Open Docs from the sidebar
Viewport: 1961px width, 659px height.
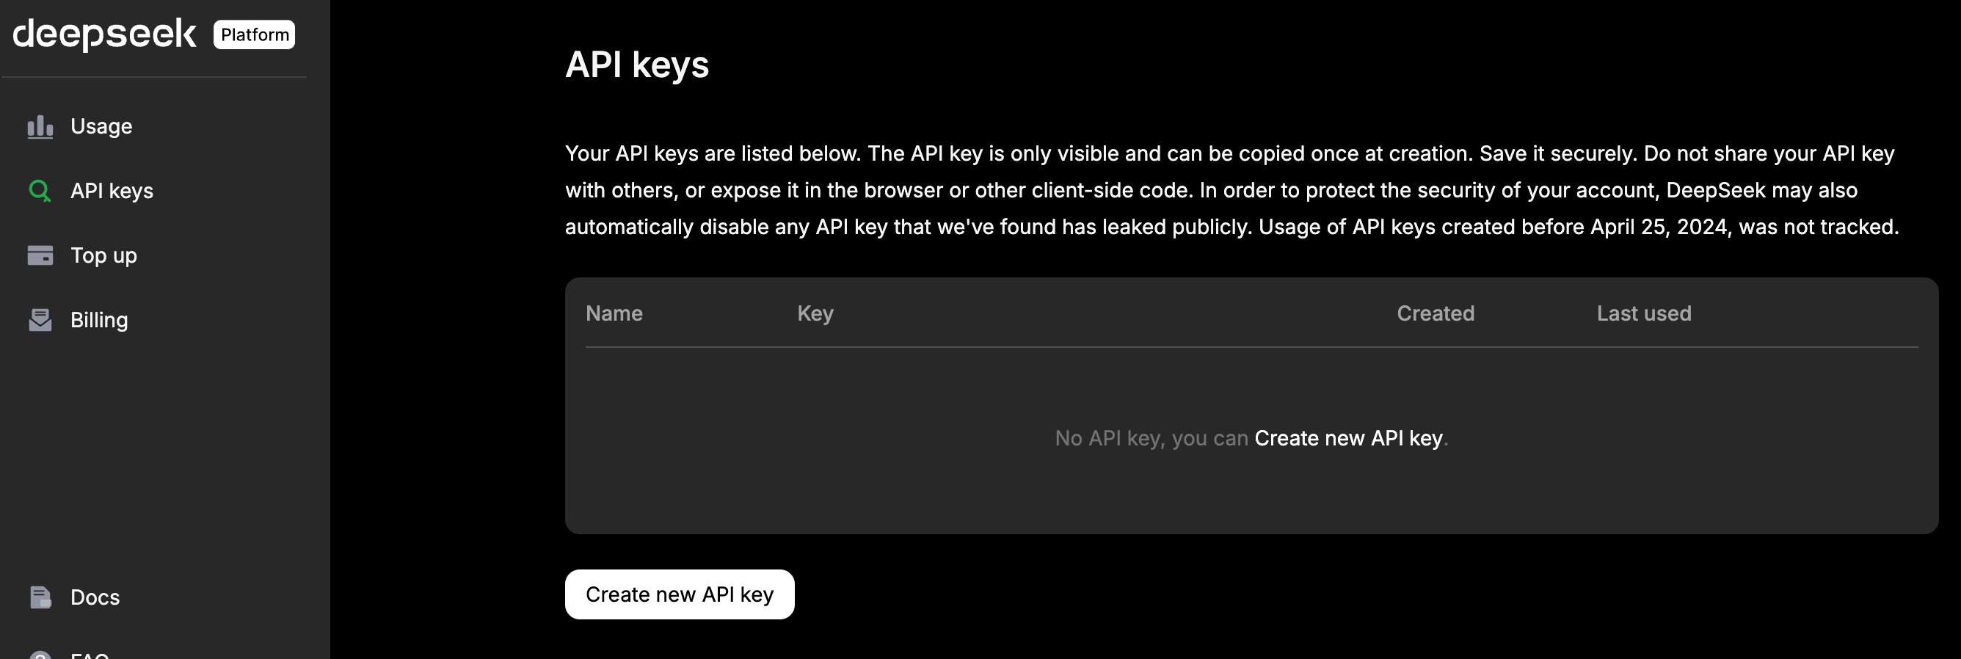click(95, 597)
